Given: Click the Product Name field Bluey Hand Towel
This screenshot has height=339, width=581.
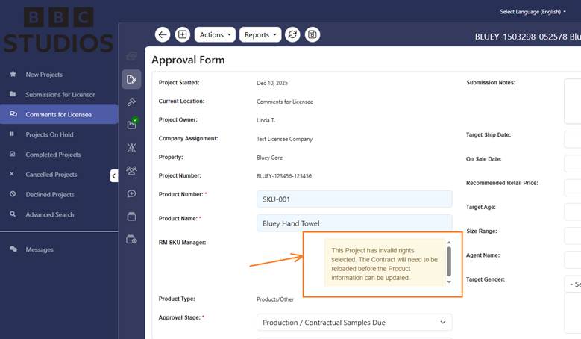Looking at the screenshot, I should click(x=354, y=223).
